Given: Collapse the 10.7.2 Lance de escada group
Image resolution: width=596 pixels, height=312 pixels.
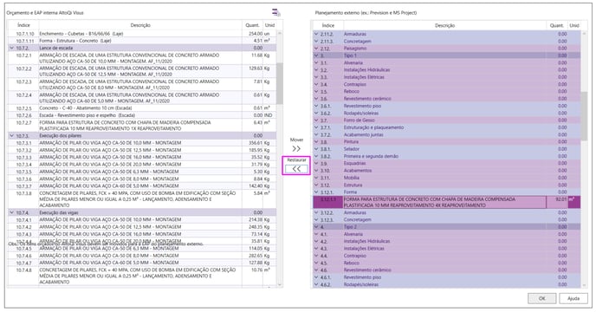Looking at the screenshot, I should (x=12, y=48).
